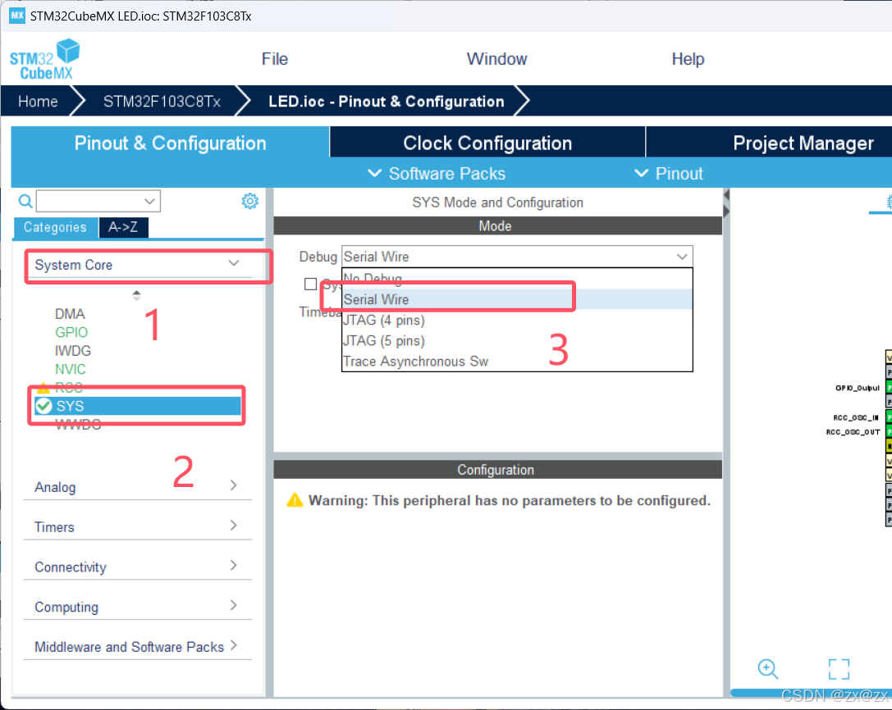Select WWDG in System Core list

[x=78, y=424]
